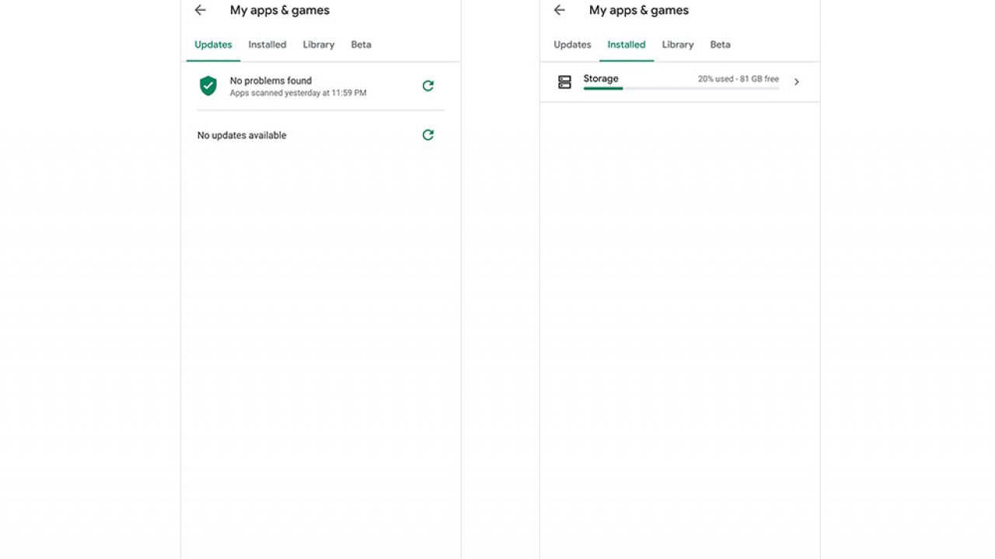Open Beta tab on the Installed screen
This screenshot has width=995, height=559.
tap(720, 45)
